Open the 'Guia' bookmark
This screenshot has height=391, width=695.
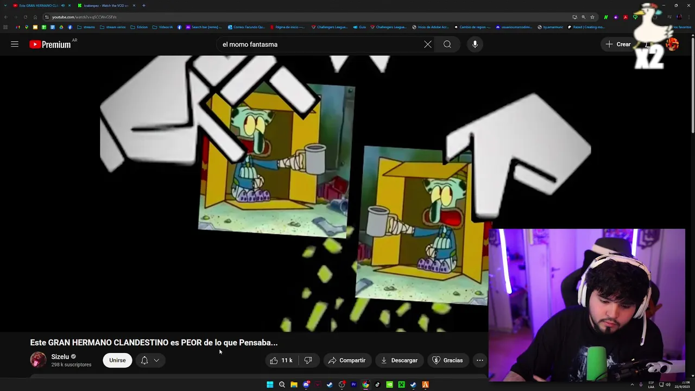coord(359,27)
